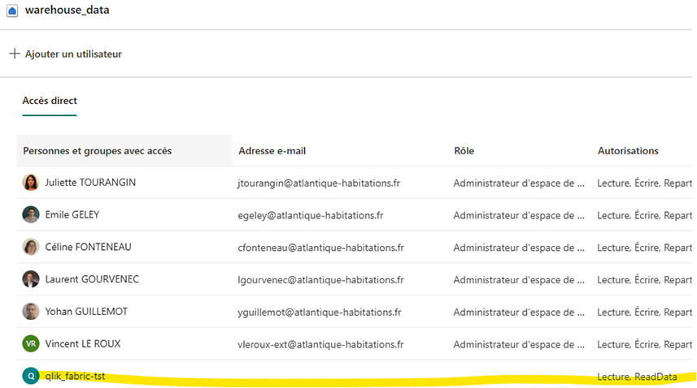Click Céline FONTENEAU's profile photo
Viewport: 697px width, 388px height.
(30, 247)
